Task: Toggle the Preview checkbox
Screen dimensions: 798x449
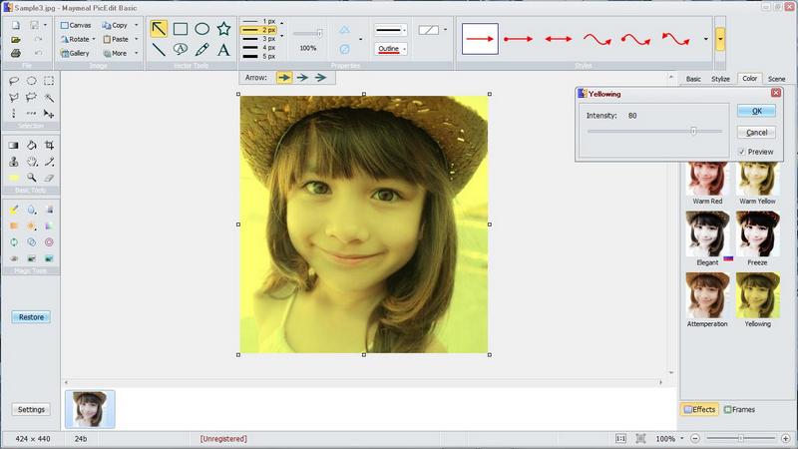Action: coord(741,152)
